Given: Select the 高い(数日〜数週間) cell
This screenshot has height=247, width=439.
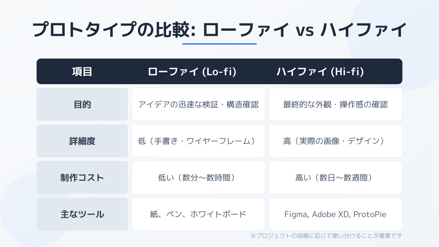Looking at the screenshot, I should (335, 177).
